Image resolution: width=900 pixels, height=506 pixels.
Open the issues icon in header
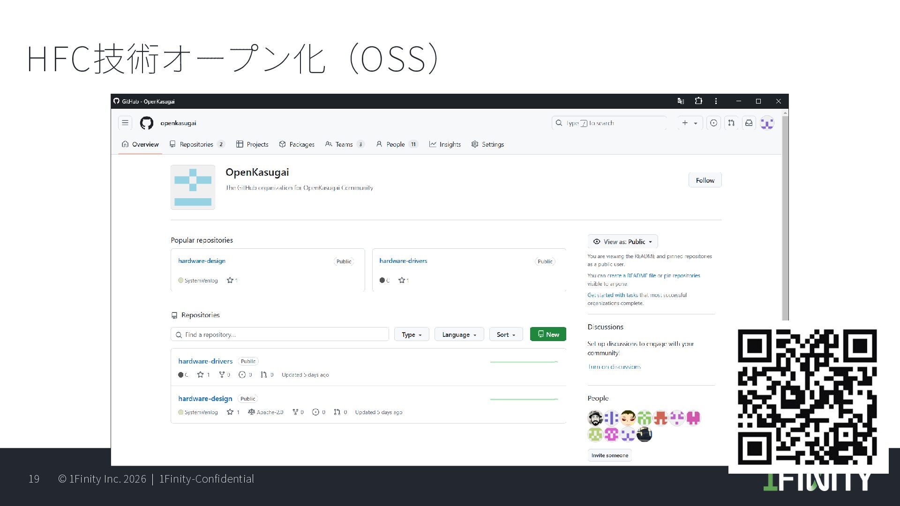(713, 123)
